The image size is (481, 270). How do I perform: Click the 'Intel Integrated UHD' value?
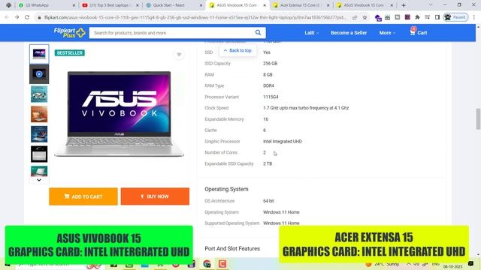tap(283, 142)
